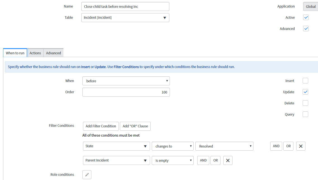Click the Add "OR" Clause button
The image size is (318, 180).
pyautogui.click(x=135, y=126)
